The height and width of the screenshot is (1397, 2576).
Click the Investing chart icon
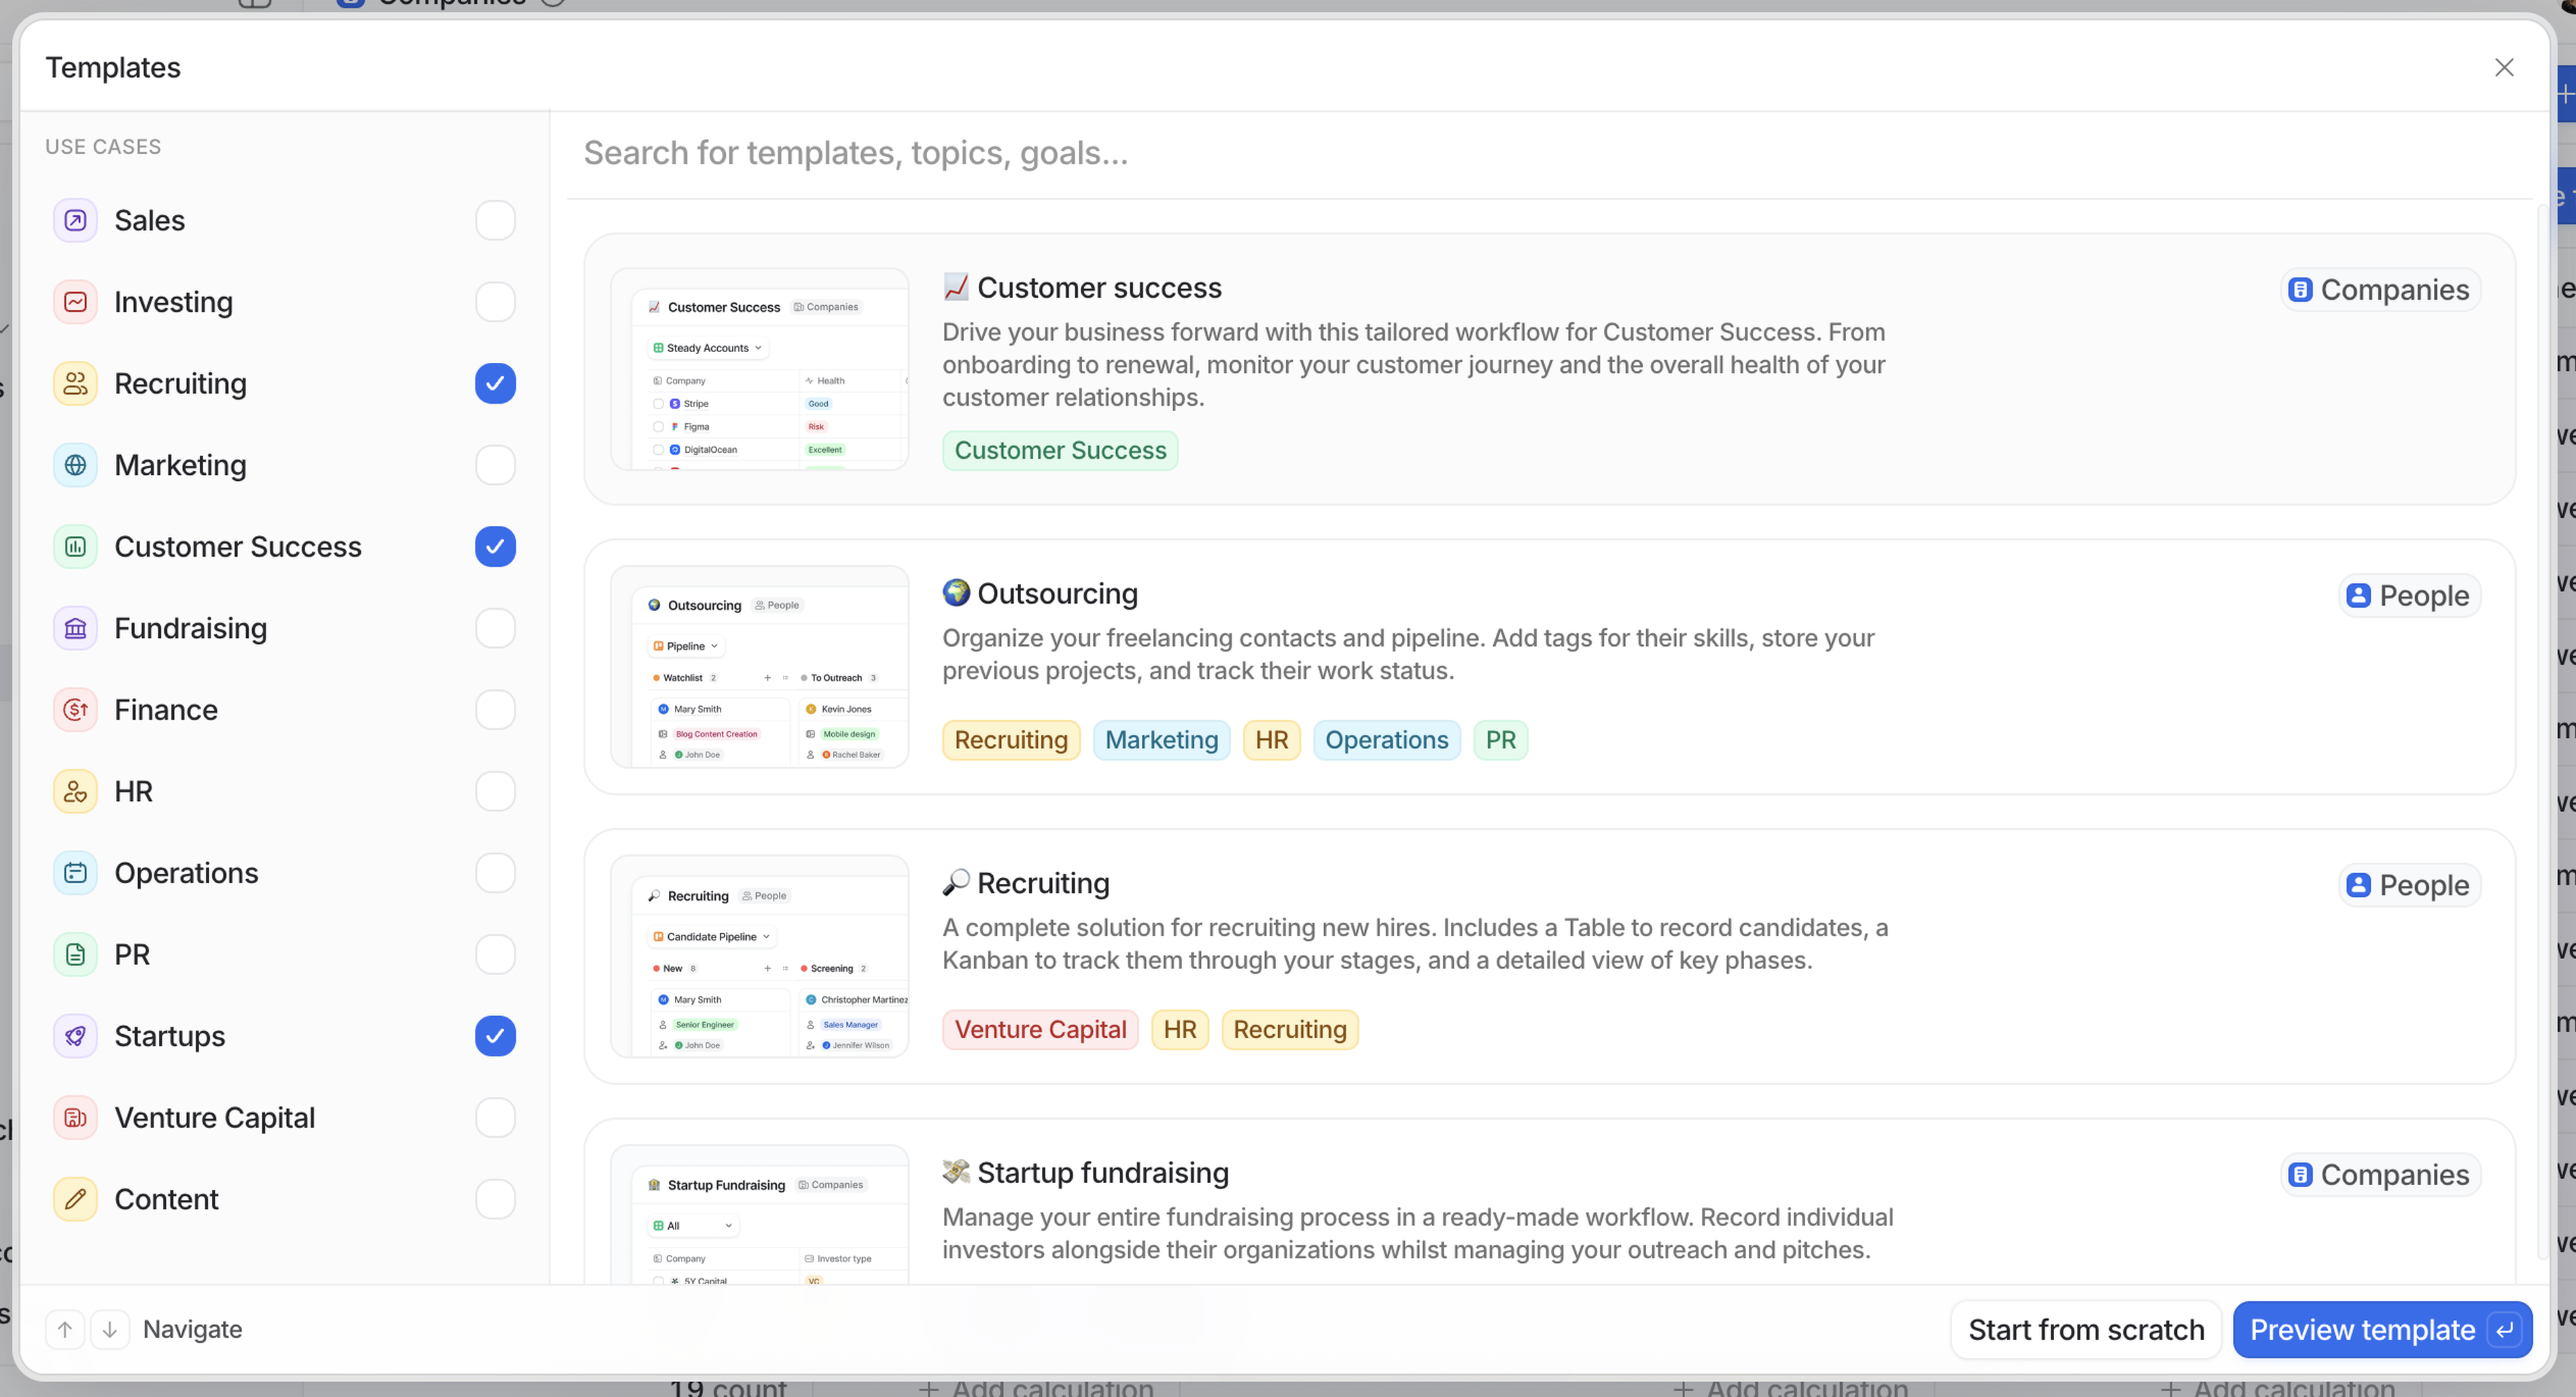click(x=75, y=302)
